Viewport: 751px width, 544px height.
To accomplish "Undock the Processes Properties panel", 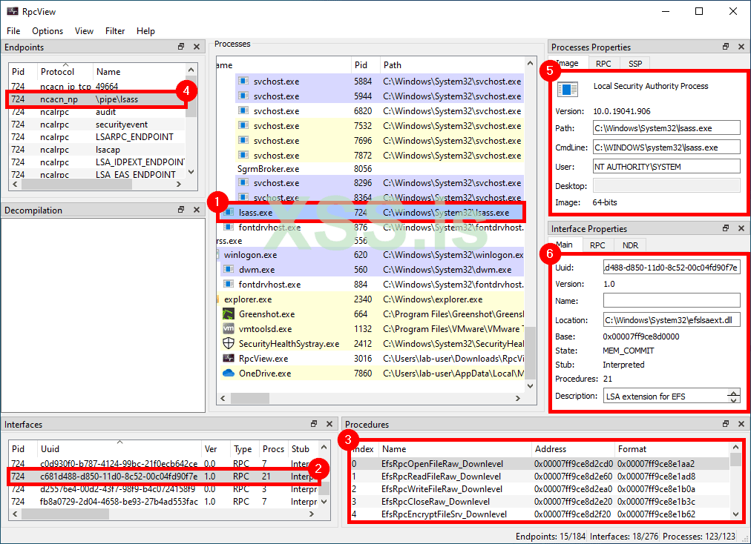I will (x=726, y=47).
